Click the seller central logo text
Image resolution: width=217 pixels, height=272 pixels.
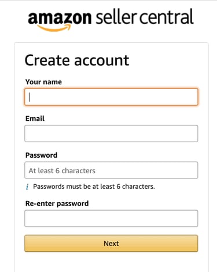(x=145, y=17)
